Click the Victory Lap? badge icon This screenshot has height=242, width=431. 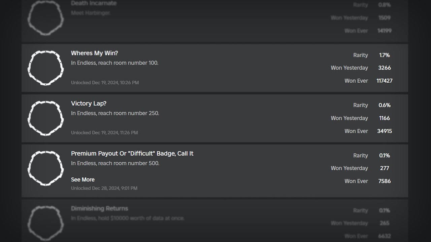(45, 118)
